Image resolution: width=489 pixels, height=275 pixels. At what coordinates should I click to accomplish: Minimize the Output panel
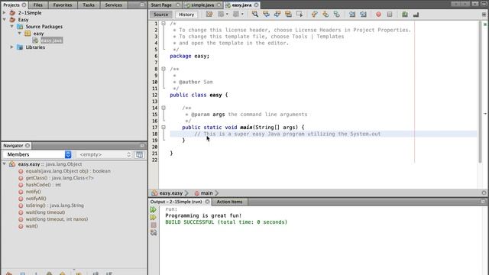pos(483,202)
